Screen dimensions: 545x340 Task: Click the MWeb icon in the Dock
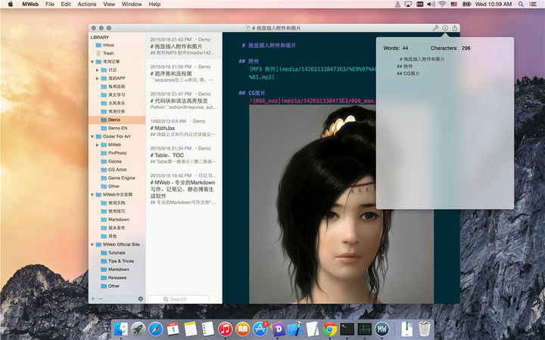coord(382,329)
